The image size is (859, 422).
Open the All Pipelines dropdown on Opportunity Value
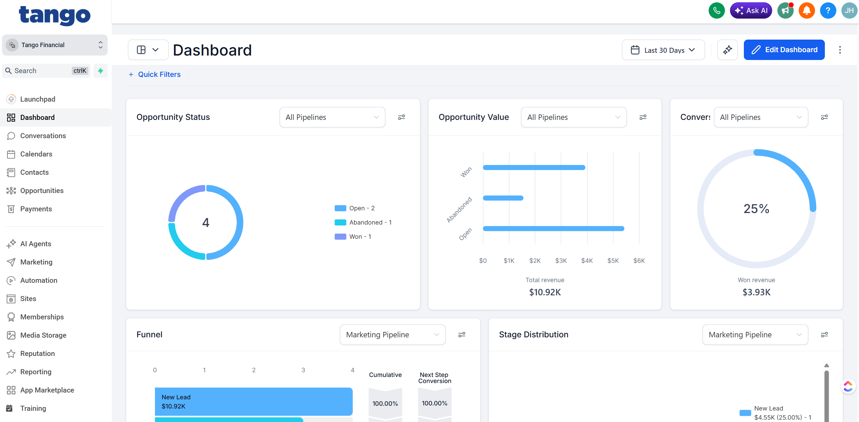(574, 117)
